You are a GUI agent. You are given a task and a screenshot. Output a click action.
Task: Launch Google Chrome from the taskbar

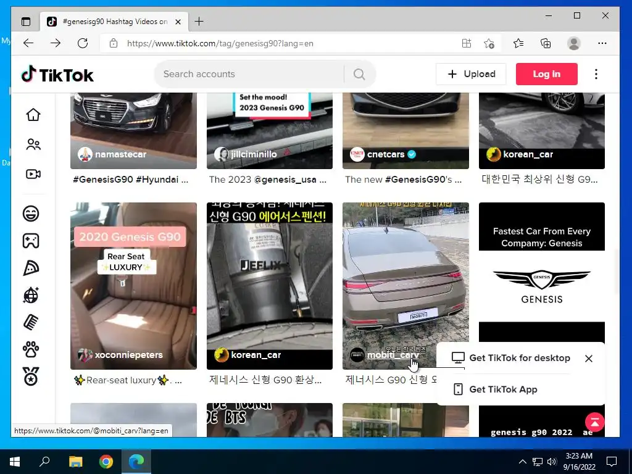(x=106, y=462)
